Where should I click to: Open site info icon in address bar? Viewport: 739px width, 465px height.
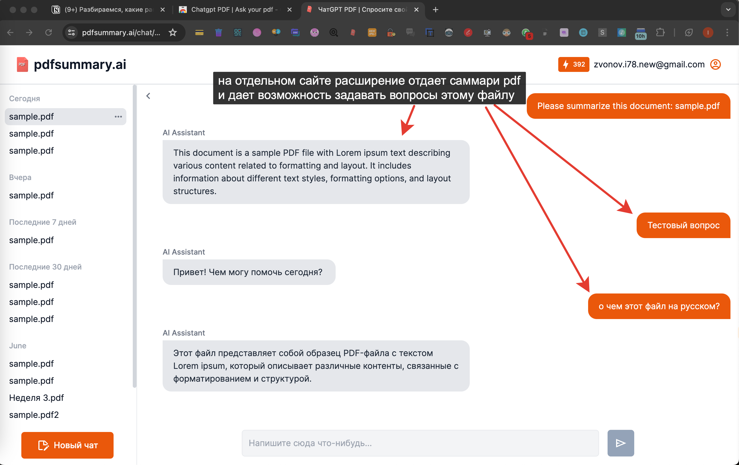click(71, 32)
